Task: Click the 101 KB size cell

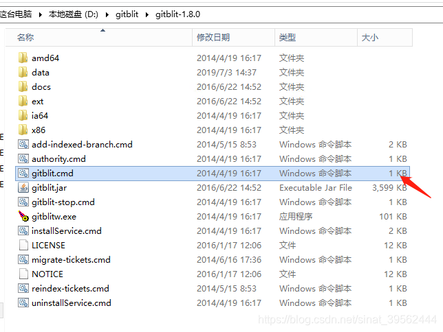Action: pos(393,216)
